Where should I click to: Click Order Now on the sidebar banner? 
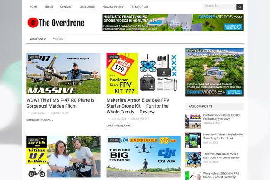(x=234, y=92)
